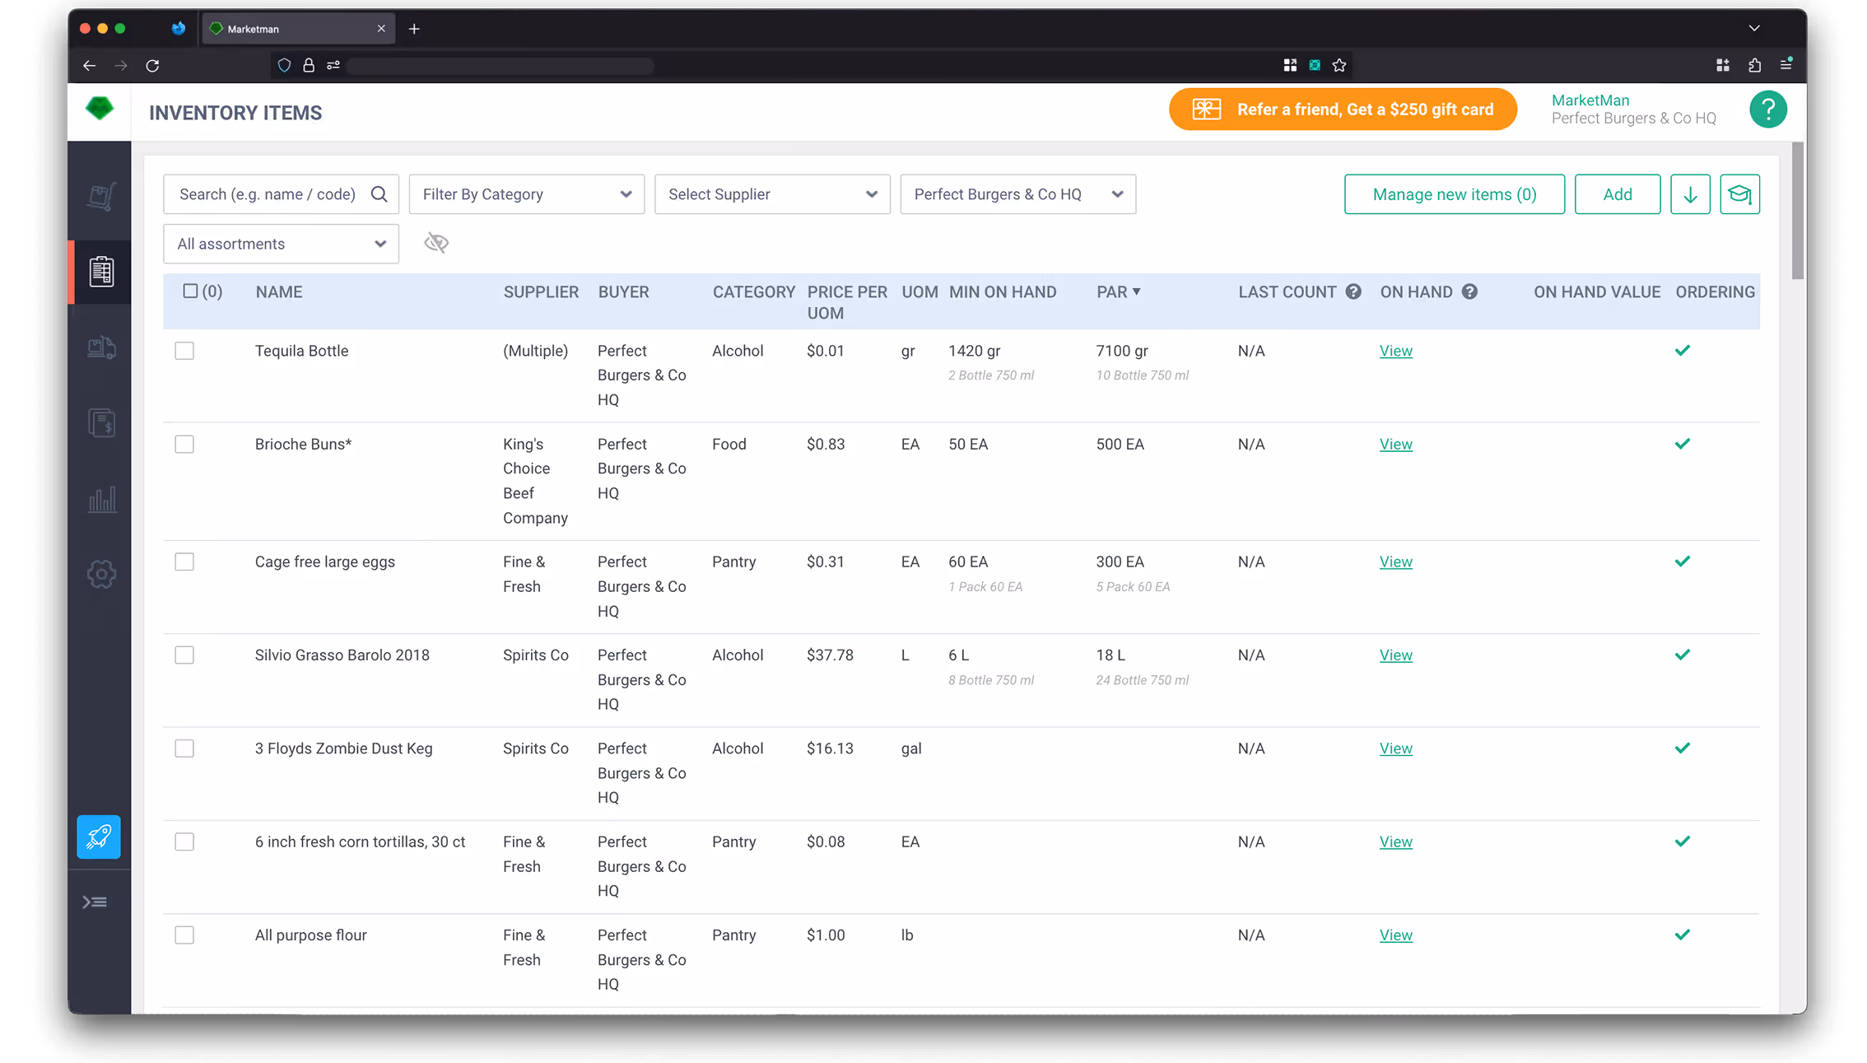The image size is (1867, 1063).
Task: Click the On Hand help icon
Action: 1469,291
